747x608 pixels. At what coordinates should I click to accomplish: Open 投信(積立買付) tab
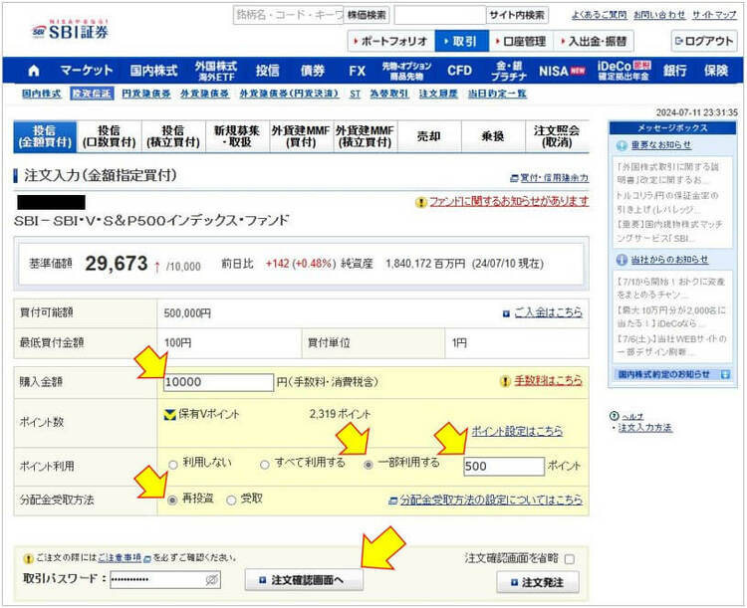(x=173, y=136)
